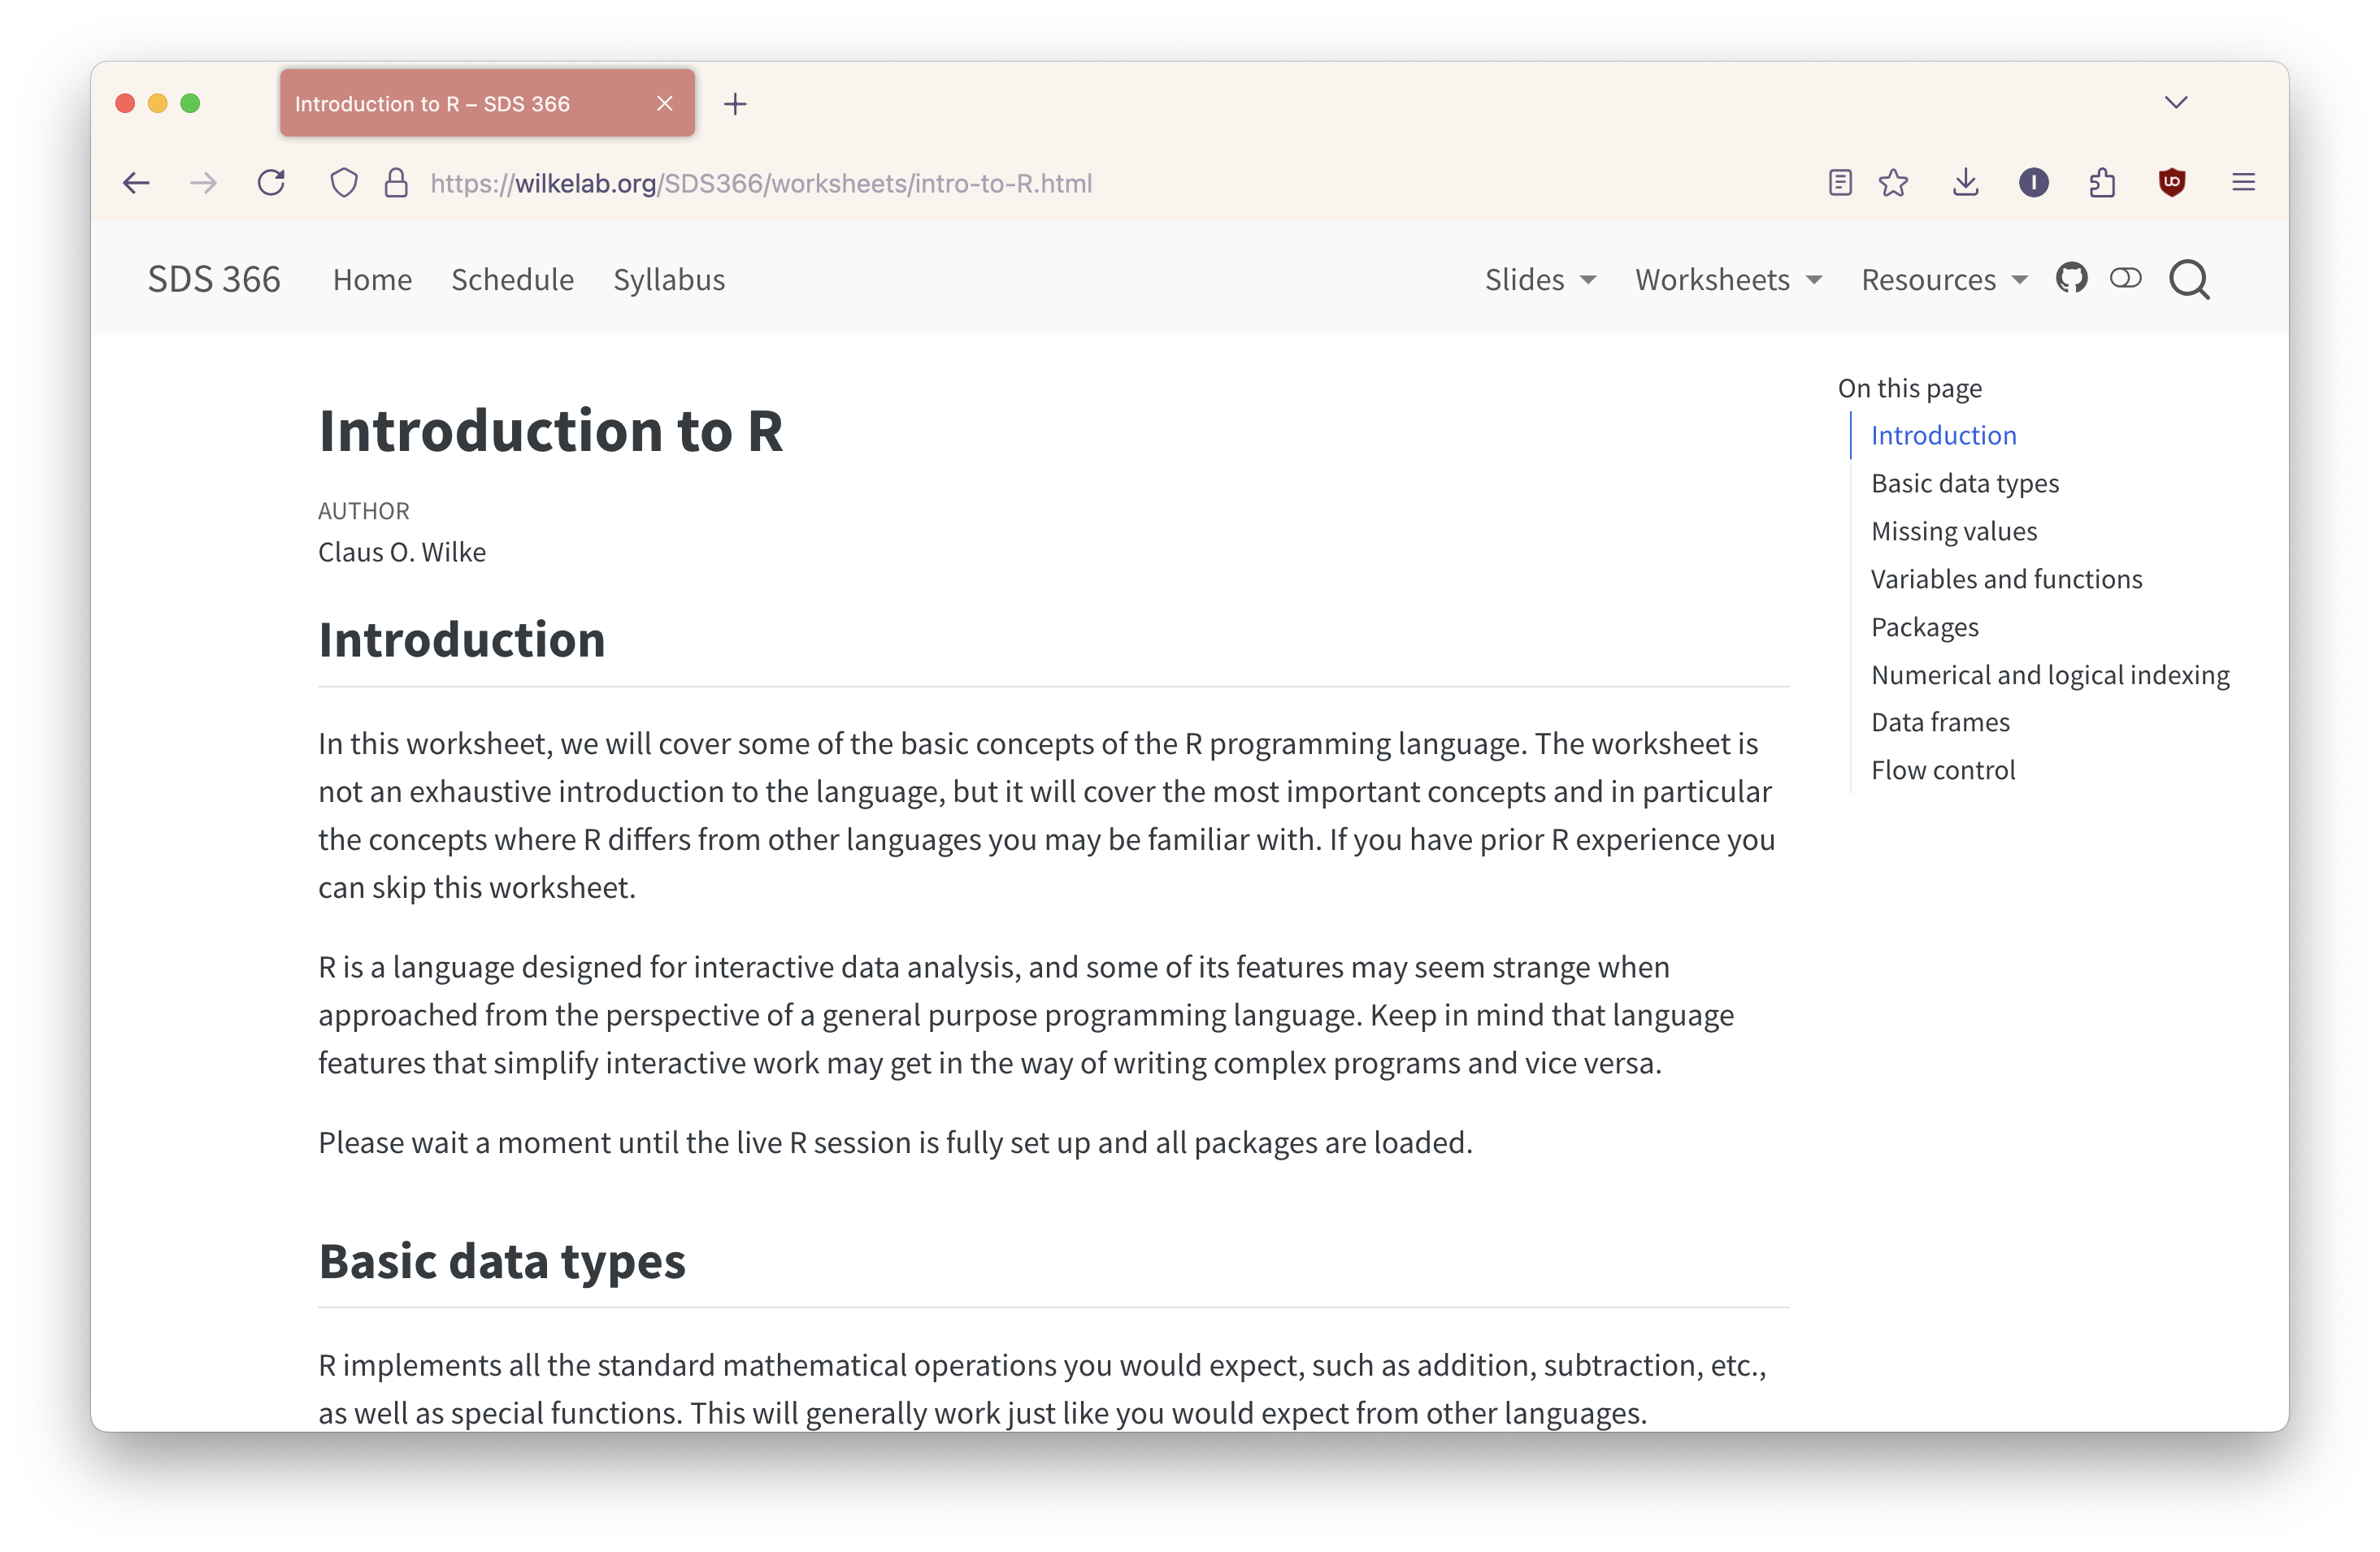The image size is (2380, 1552).
Task: Open the Syllabus nav item
Action: coord(668,280)
